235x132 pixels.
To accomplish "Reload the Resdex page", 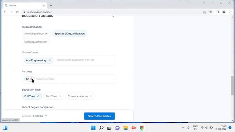I will point(17,12).
